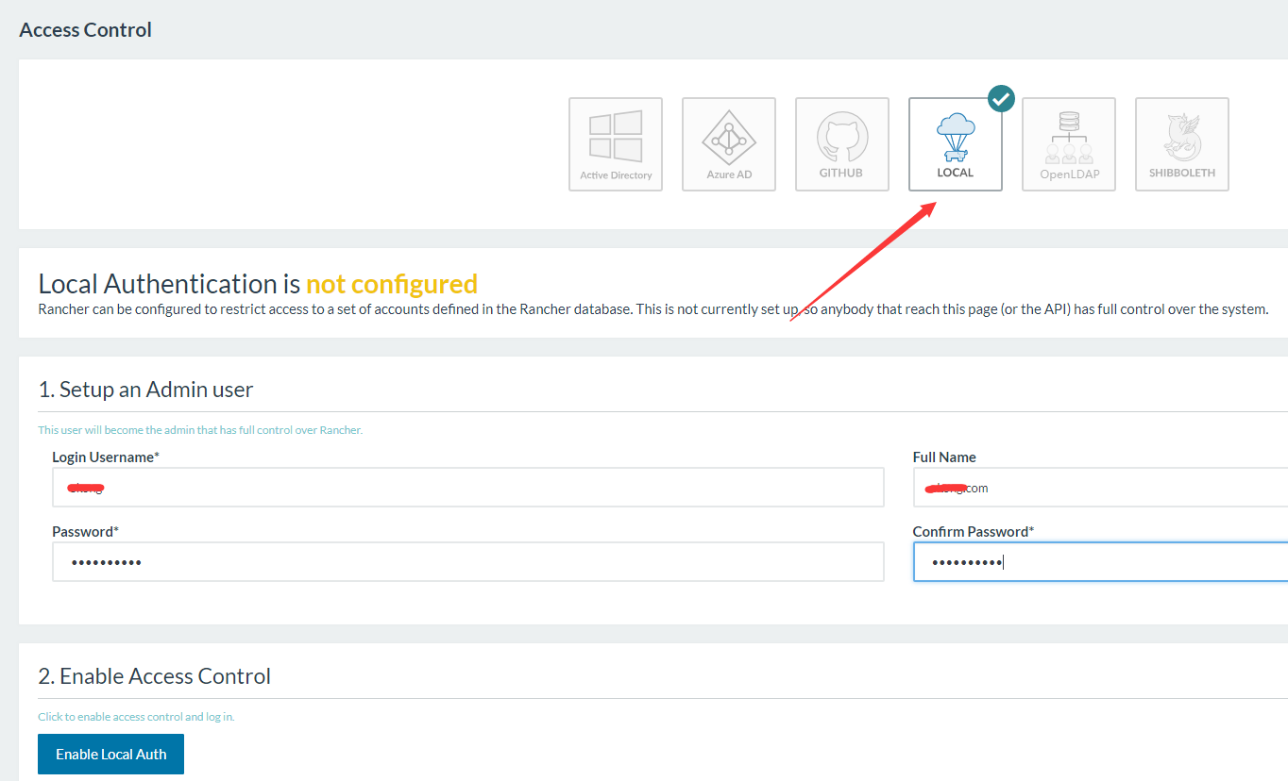Viewport: 1288px width, 781px height.
Task: Click into the Password field
Action: (x=468, y=562)
